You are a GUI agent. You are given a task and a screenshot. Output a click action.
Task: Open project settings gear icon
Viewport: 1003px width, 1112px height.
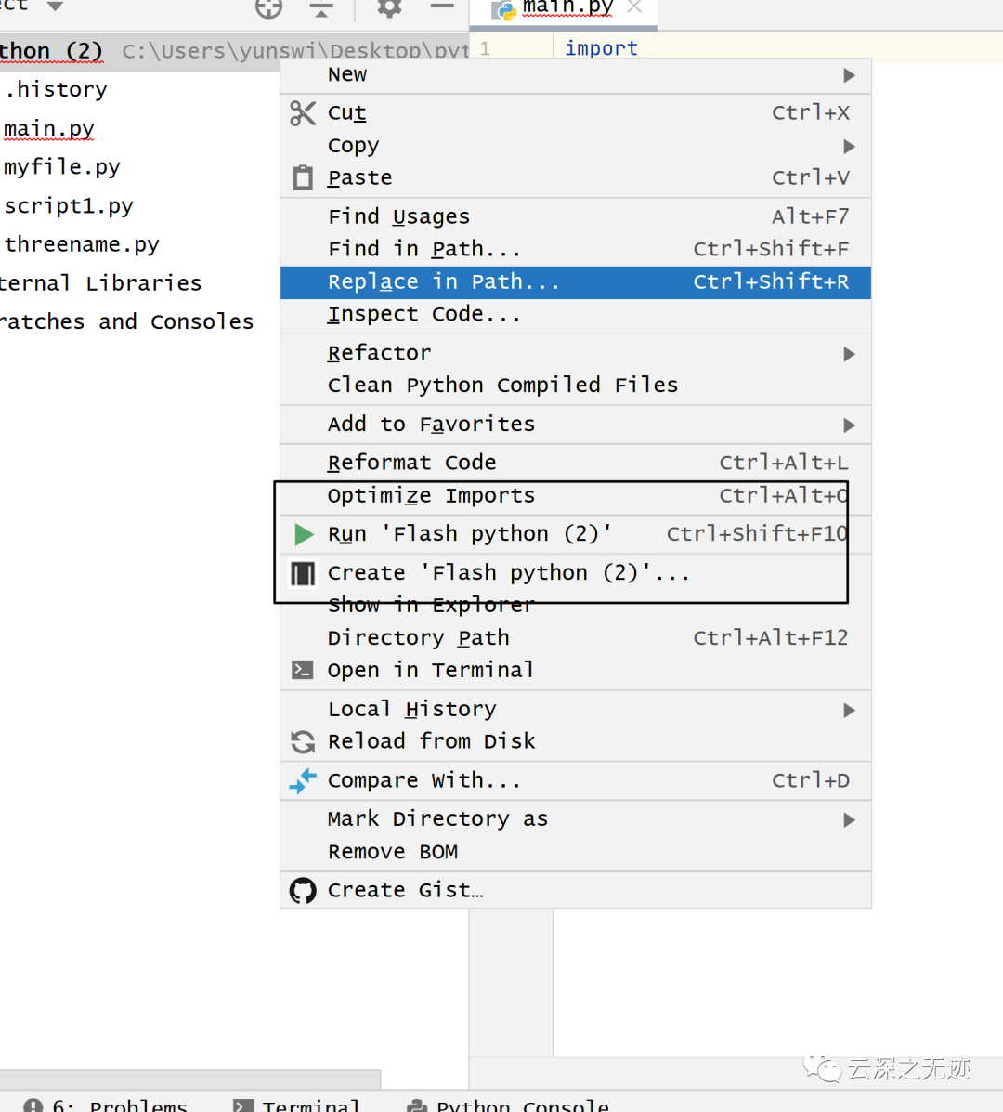tap(389, 8)
